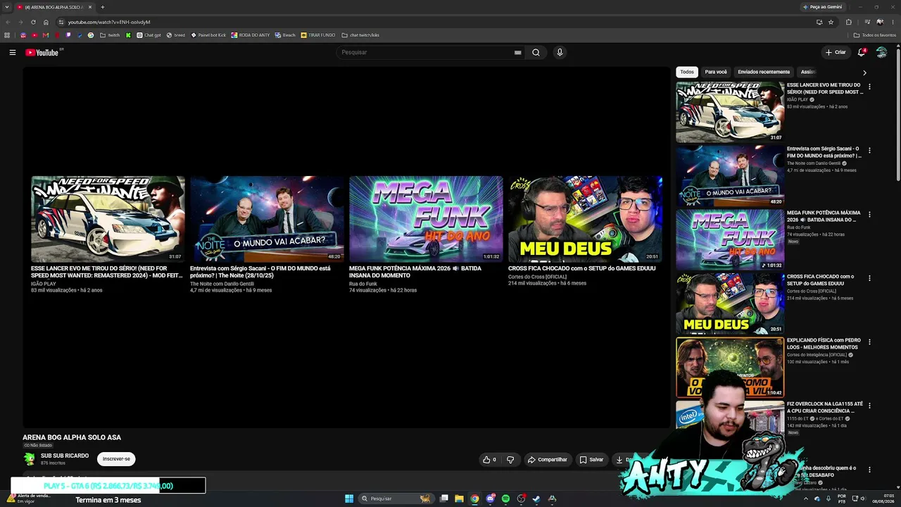
Task: Open File Explorer from the taskbar
Action: [x=459, y=499]
